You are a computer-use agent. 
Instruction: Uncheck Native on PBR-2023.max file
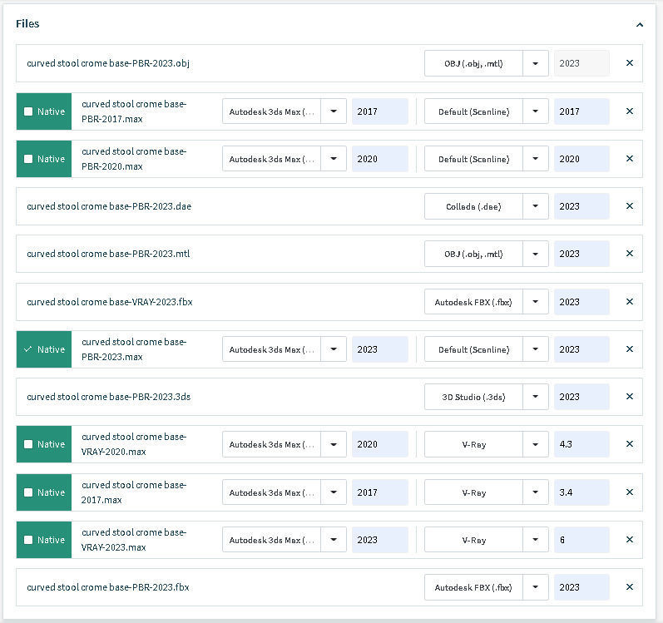(28, 349)
